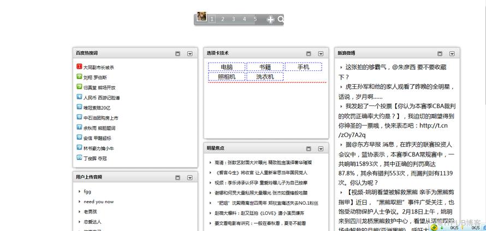Screen dimensions: 486x231
Task: Open weibo post 据@东方早报 消息
Action: pyautogui.click(x=397, y=163)
